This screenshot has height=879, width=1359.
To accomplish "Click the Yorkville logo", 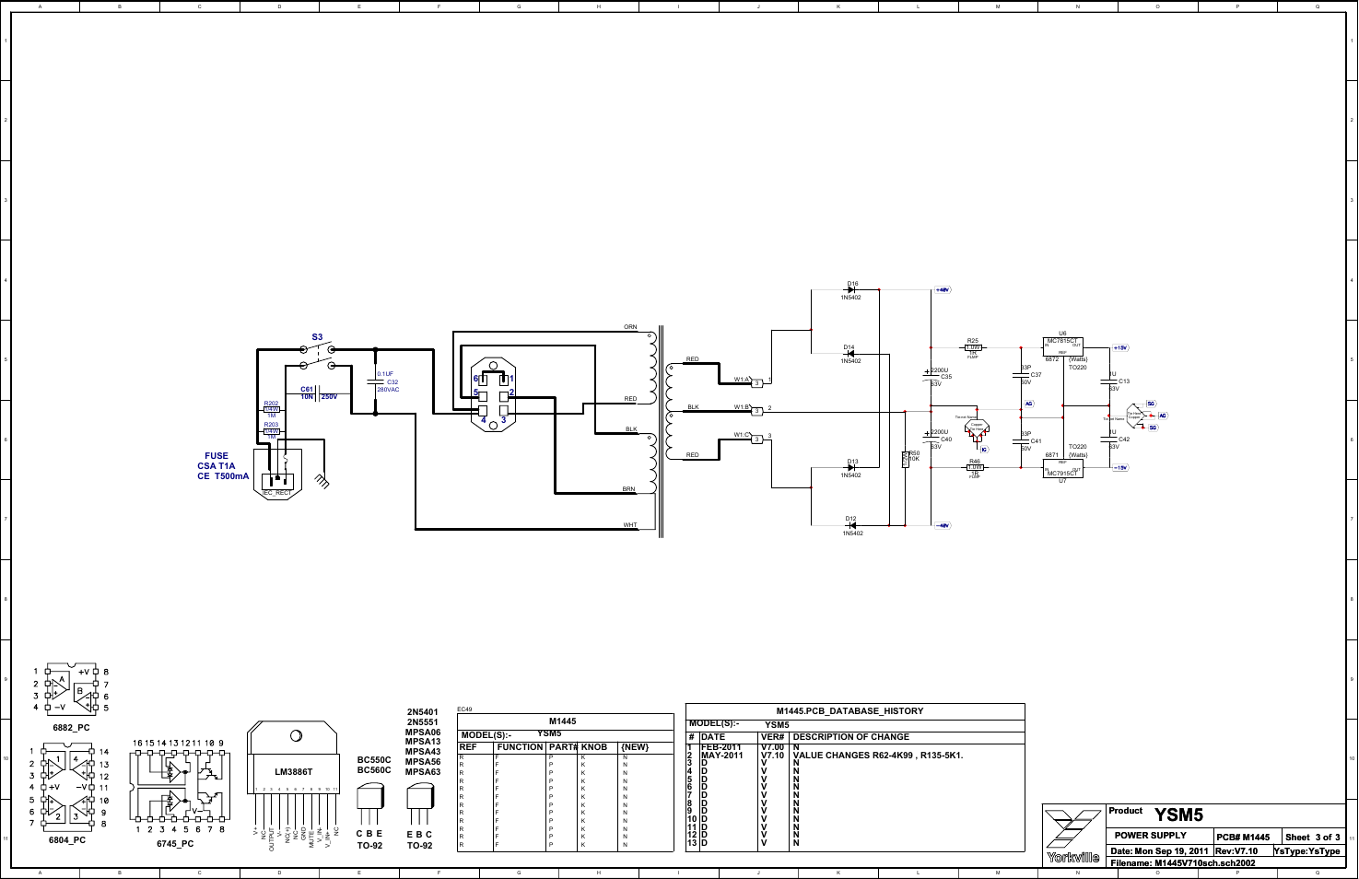I will [1073, 836].
